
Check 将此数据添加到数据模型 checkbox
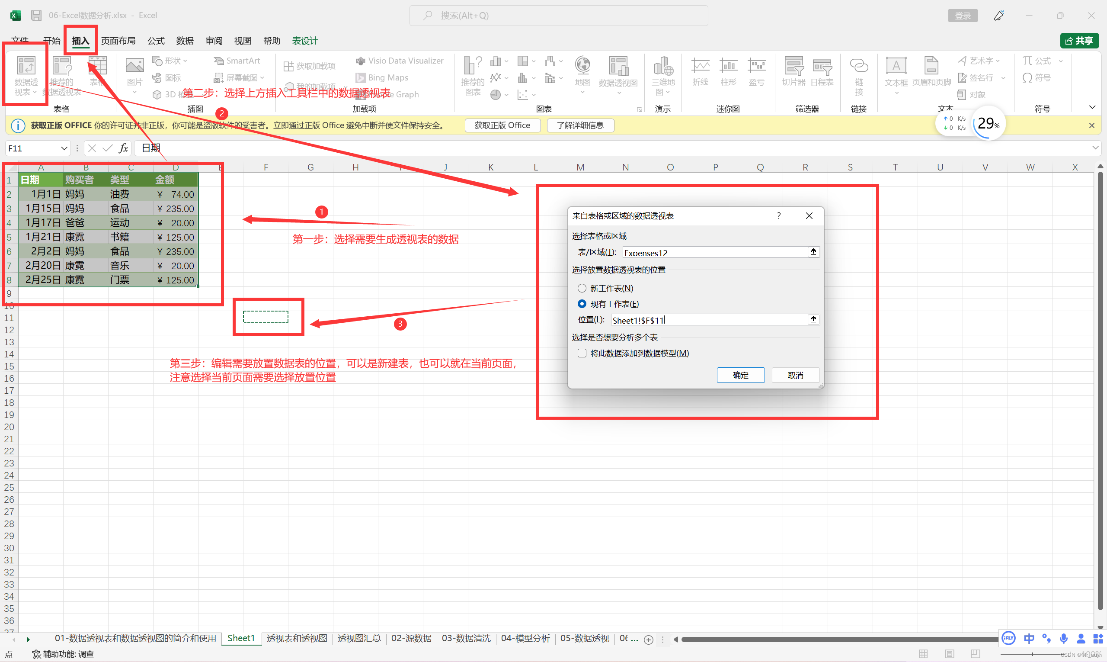tap(582, 353)
